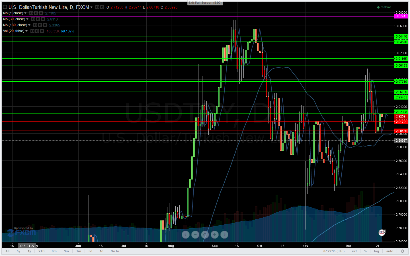Toggle visibility of MA (1, close)
This screenshot has height=256, width=410.
31,13
